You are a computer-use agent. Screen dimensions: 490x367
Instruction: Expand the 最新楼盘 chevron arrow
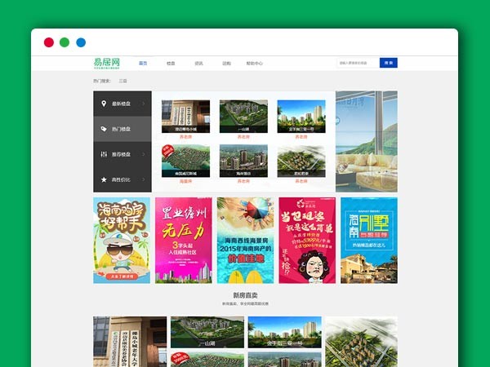tap(144, 104)
